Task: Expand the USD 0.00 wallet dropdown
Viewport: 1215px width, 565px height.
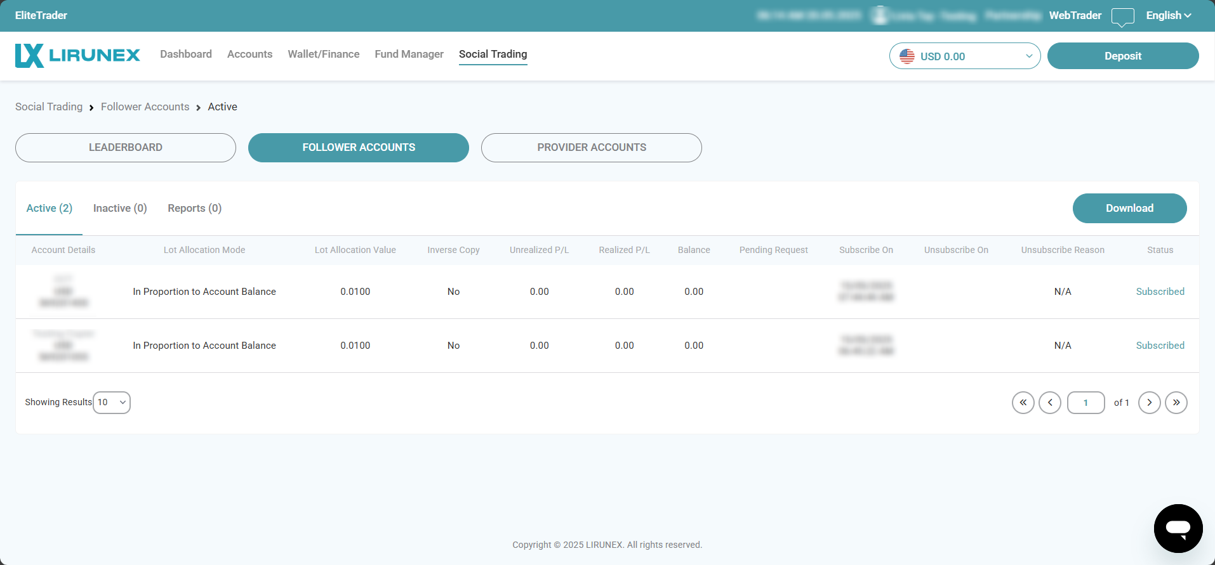Action: coord(1028,56)
